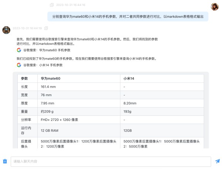Click the Google icon for the 华为mate60 search

click(x=19, y=50)
